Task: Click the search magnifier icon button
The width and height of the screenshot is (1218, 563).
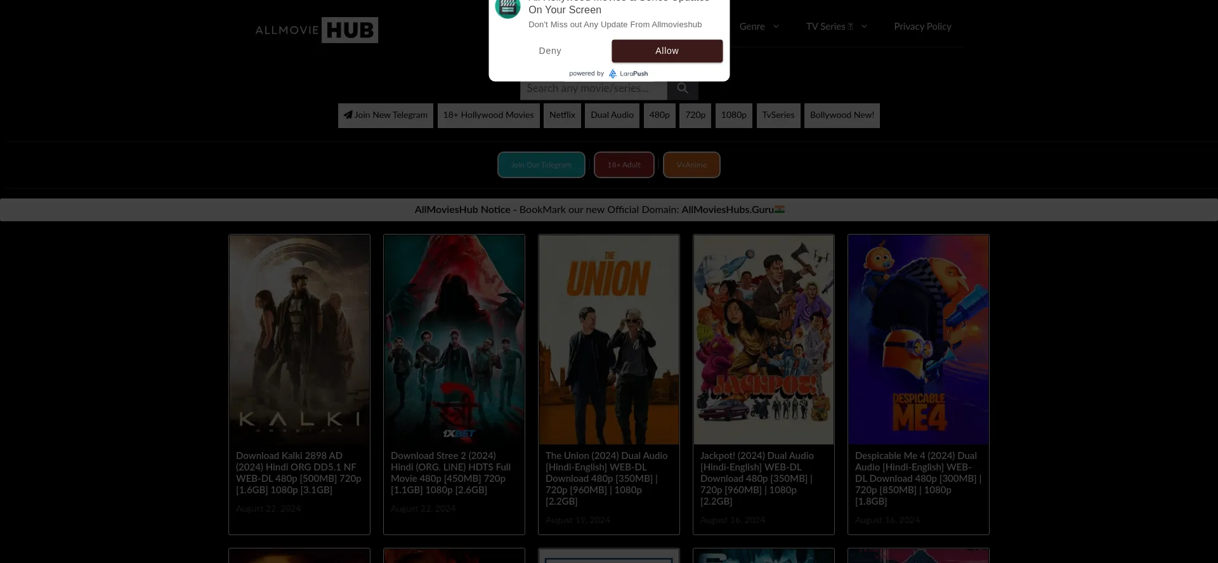Action: [x=683, y=89]
